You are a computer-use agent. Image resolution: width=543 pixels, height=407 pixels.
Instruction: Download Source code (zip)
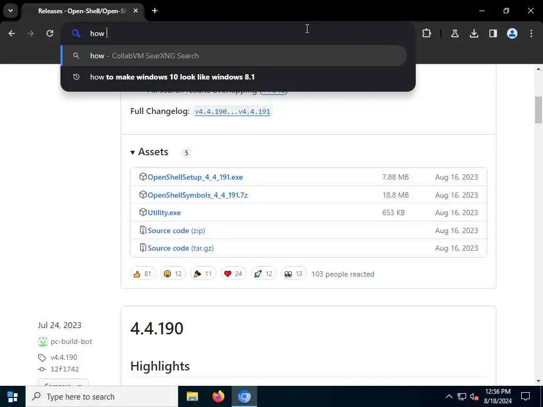176,231
